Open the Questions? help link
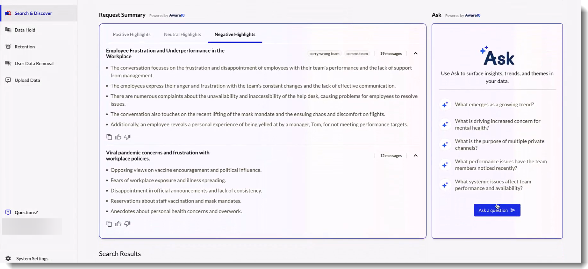The height and width of the screenshot is (269, 588). (26, 212)
